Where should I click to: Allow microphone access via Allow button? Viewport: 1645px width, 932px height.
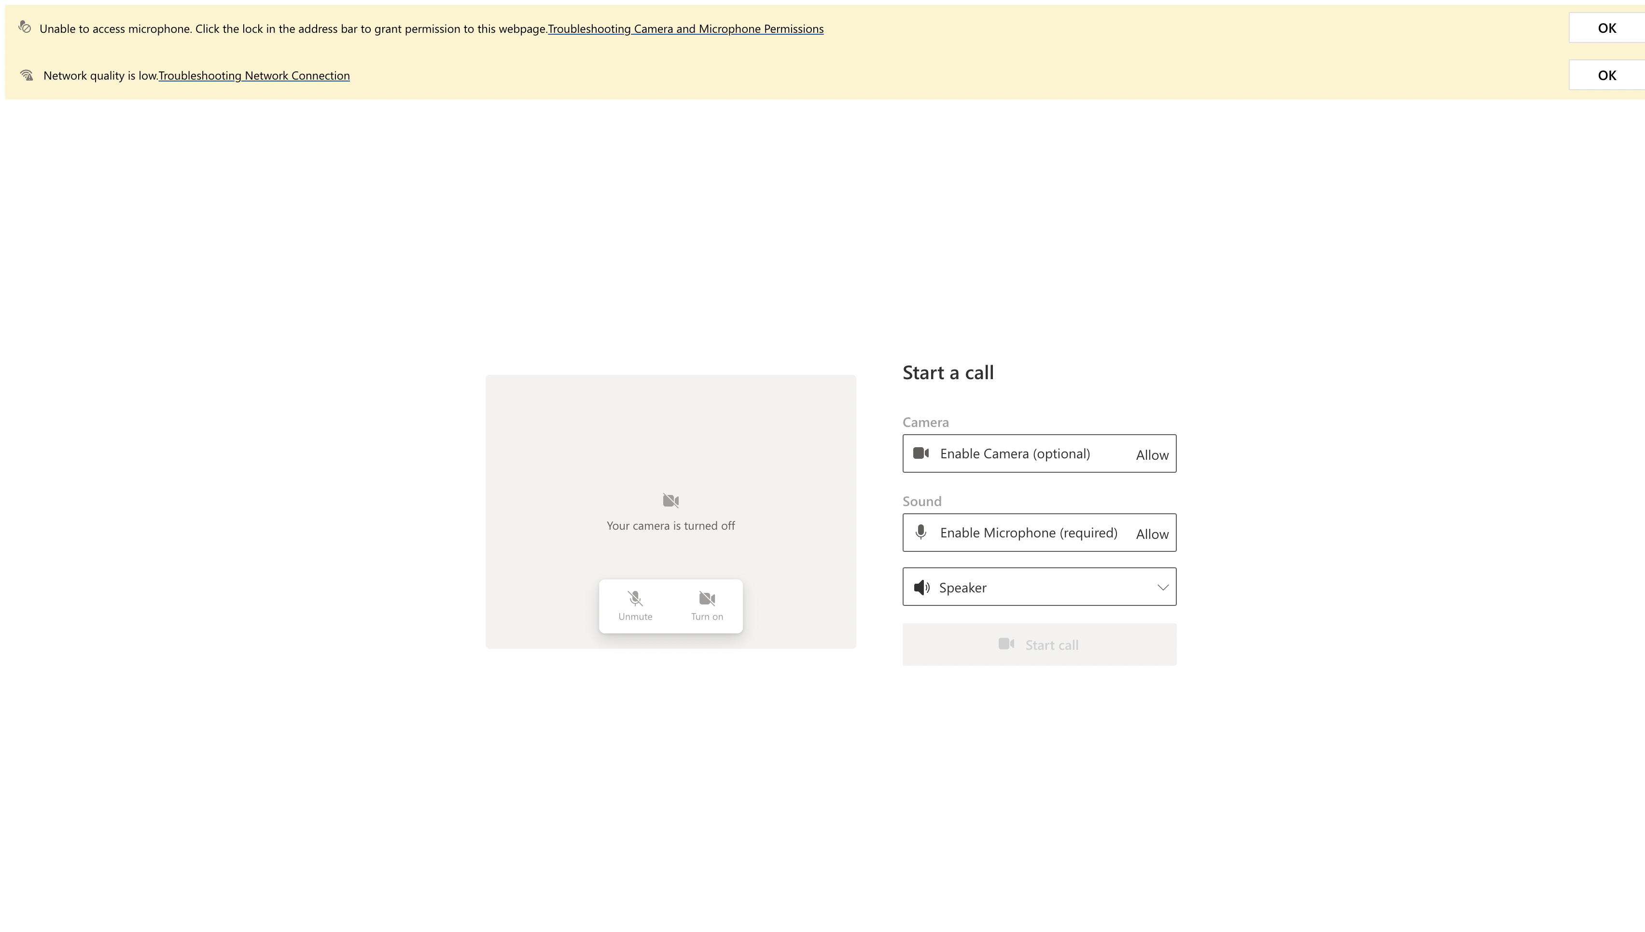click(1152, 534)
